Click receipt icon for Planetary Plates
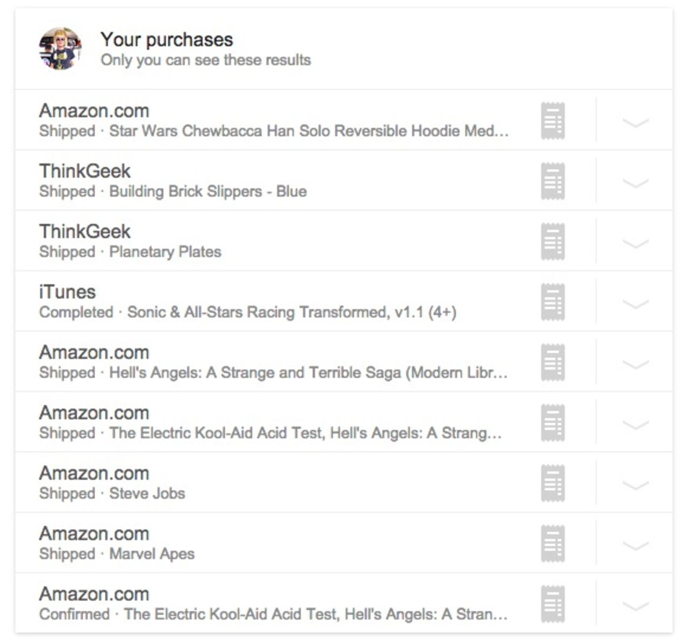 pos(553,242)
